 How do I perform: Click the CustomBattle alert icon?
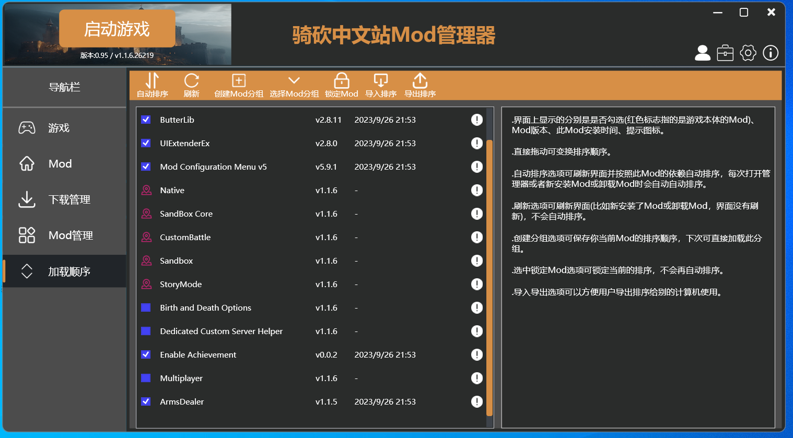point(477,237)
